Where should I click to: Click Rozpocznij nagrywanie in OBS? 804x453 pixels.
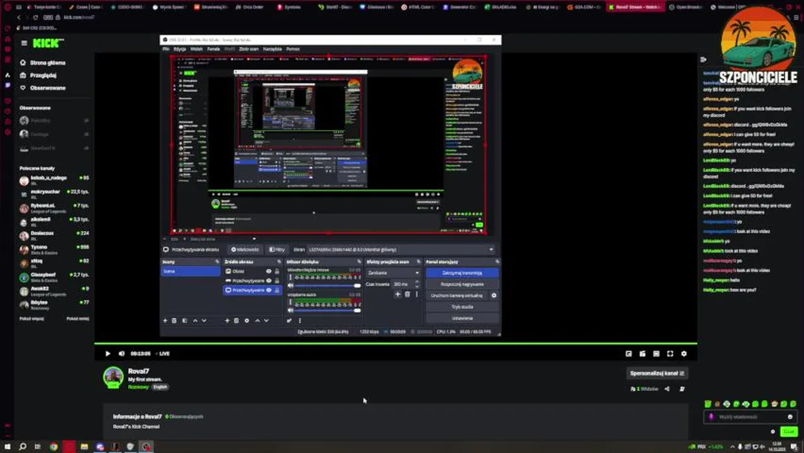pyautogui.click(x=462, y=284)
